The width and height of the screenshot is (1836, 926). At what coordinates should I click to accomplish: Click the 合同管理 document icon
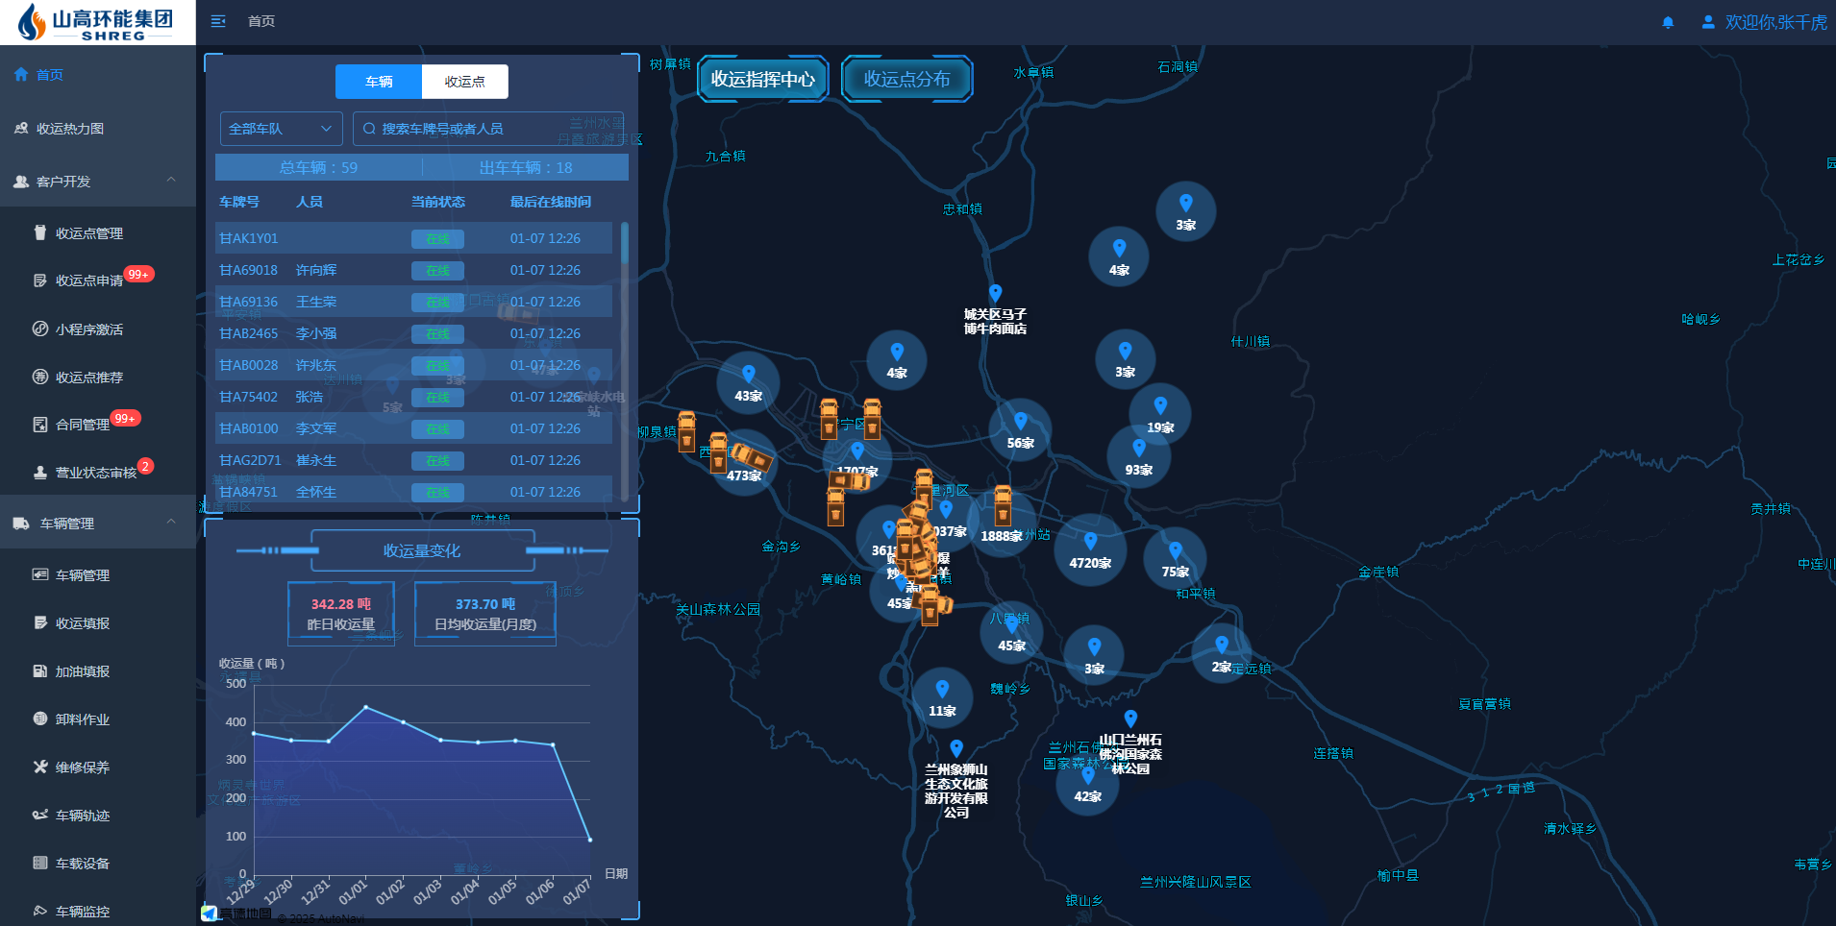(x=40, y=425)
